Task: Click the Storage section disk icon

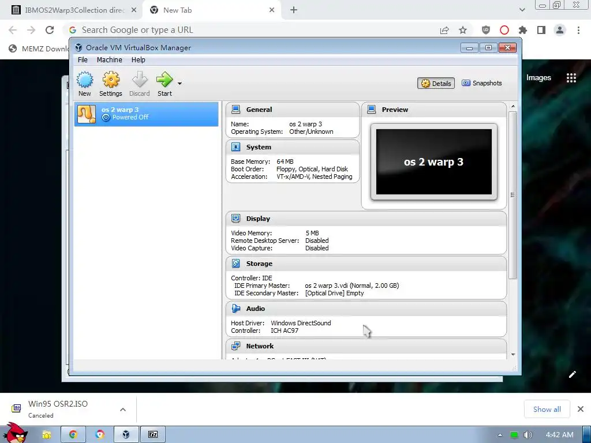Action: 236,264
